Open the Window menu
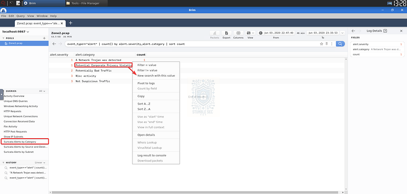The height and width of the screenshot is (194, 407). click(x=42, y=16)
